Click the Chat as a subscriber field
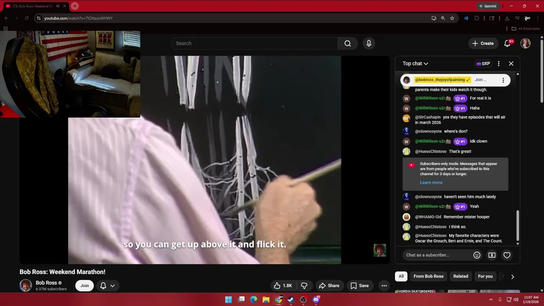Viewport: 544px width, 306px height. (x=437, y=255)
